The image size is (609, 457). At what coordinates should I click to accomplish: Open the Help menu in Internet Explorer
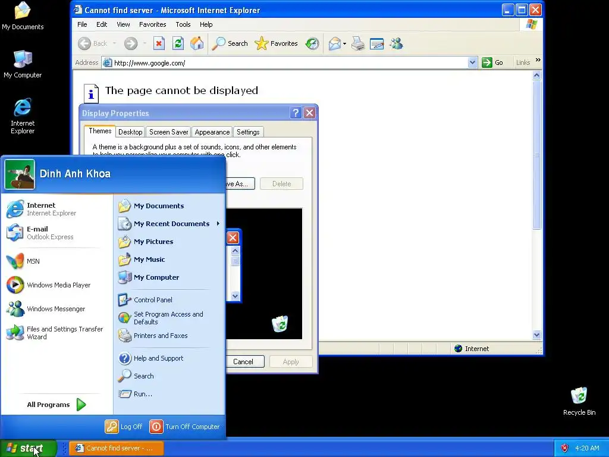click(206, 24)
